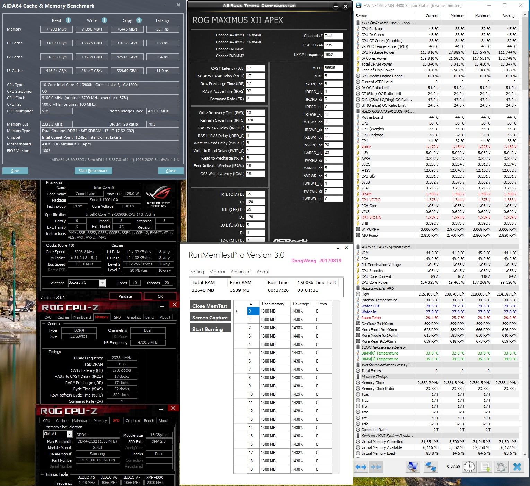
Task: Click Save button in AIDA64 benchmark
Action: click(15, 171)
